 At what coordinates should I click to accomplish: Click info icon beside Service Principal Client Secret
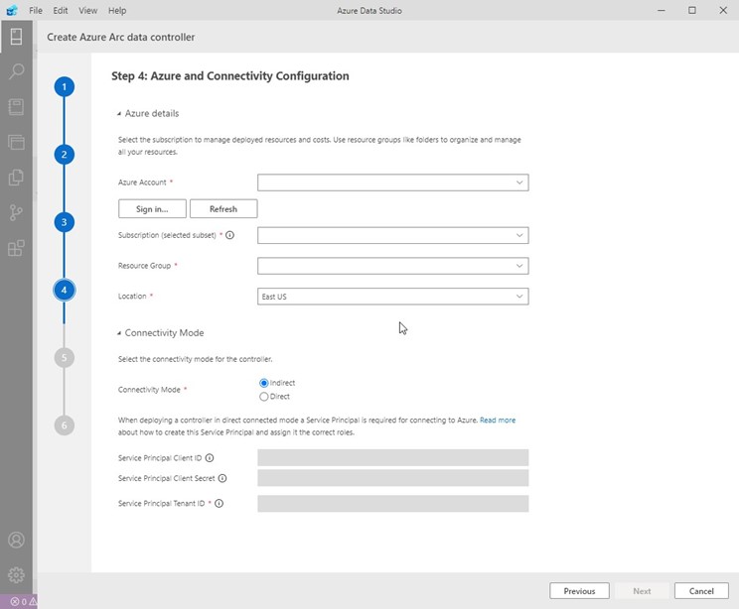[x=222, y=478]
